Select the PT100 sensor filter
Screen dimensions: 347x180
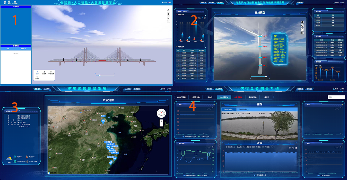pos(38,78)
